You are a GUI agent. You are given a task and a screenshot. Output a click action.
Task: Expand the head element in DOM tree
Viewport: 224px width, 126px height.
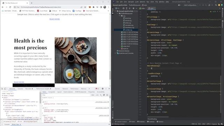pos(2,96)
